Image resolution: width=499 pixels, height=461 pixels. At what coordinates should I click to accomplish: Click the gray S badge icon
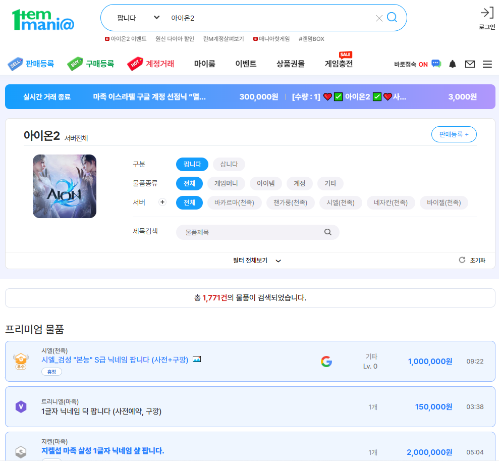tap(21, 452)
